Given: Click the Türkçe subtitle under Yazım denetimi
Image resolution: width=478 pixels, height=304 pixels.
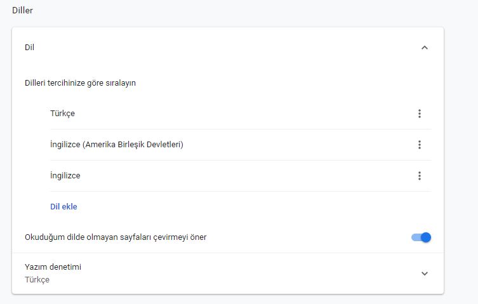Looking at the screenshot, I should [x=37, y=280].
